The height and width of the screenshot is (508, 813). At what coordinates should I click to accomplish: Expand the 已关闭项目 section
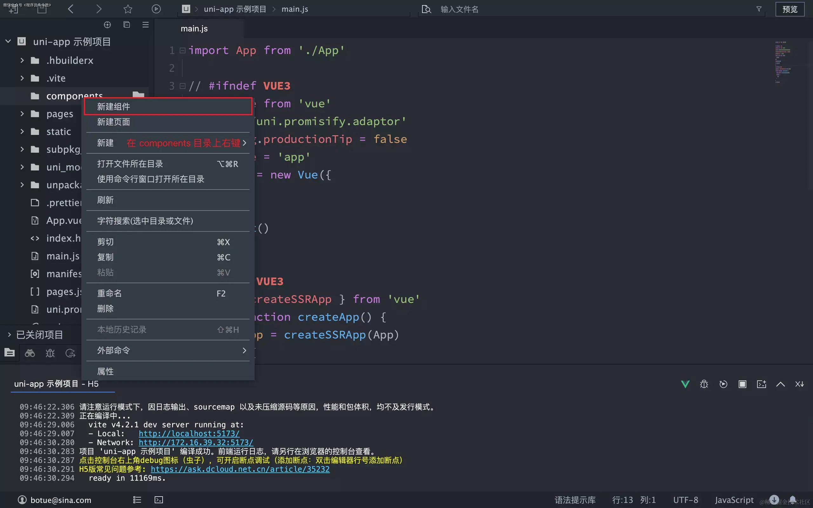click(x=10, y=335)
